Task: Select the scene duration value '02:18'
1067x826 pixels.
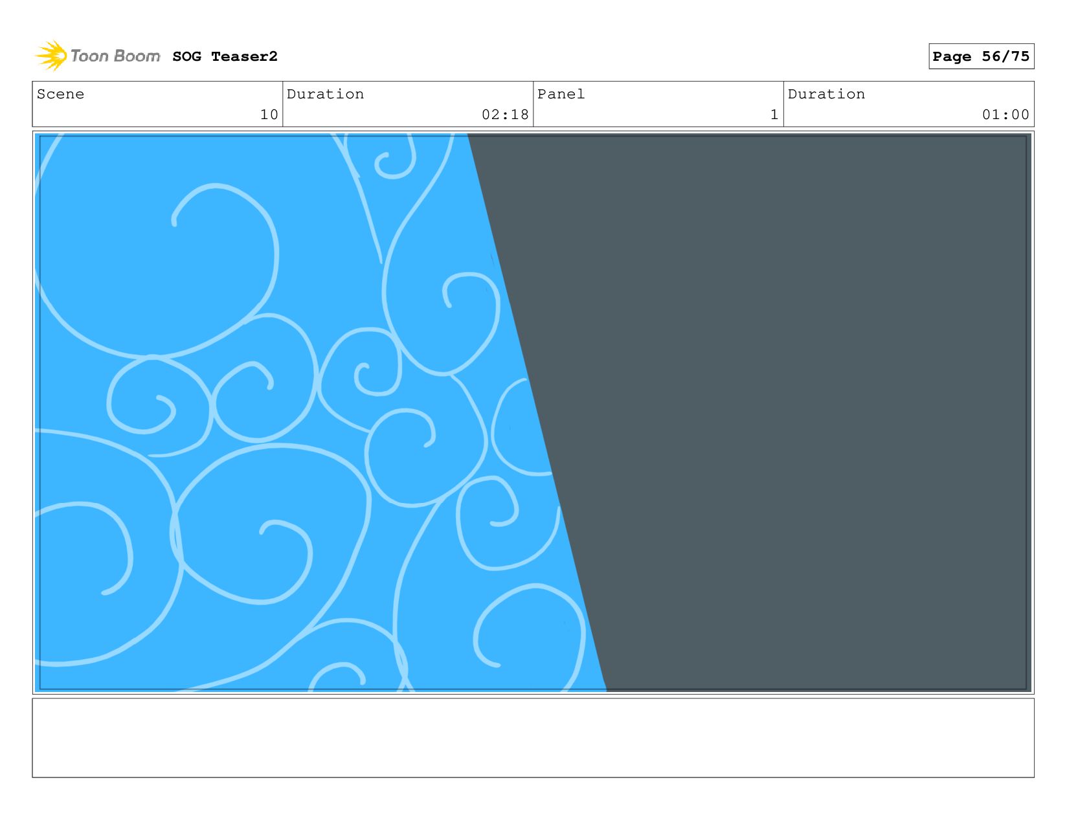Action: coord(505,115)
